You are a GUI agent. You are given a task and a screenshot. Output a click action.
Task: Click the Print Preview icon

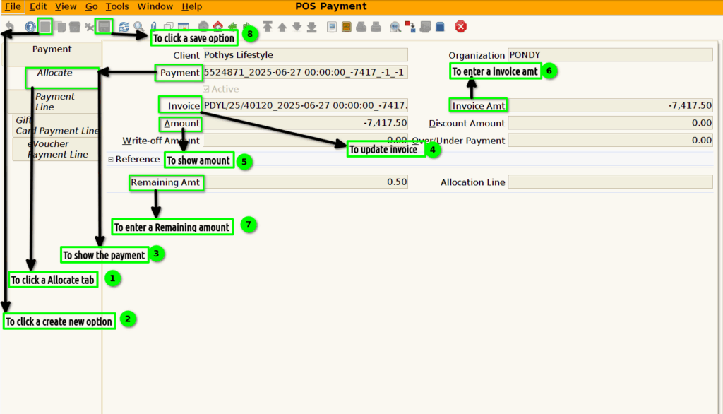[x=361, y=27]
